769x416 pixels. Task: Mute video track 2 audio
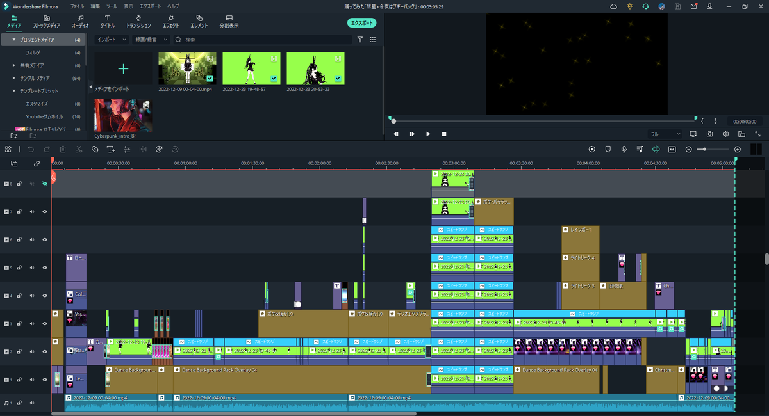pos(31,352)
